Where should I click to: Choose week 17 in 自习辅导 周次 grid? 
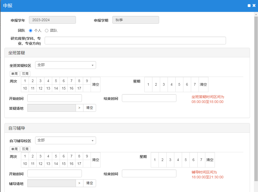79,164
